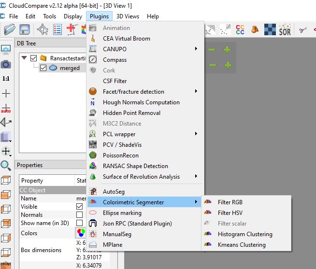Screen dimensions: 316x269
Task: Click the magnifying glass zoom icon
Action: (6, 166)
